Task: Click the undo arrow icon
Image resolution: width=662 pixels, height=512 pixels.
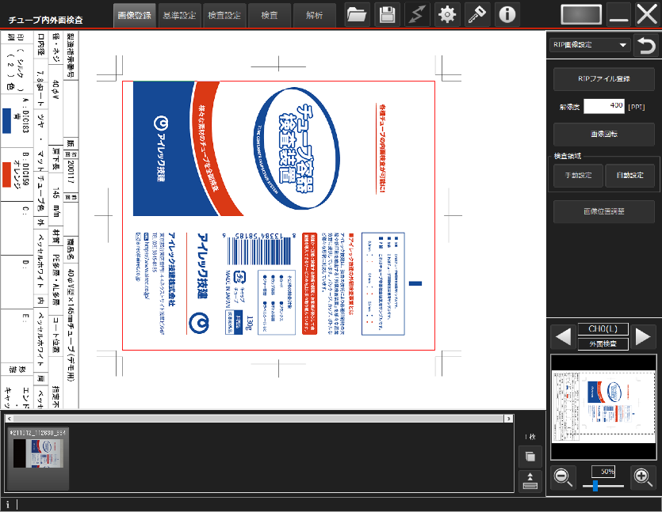Action: 646,46
